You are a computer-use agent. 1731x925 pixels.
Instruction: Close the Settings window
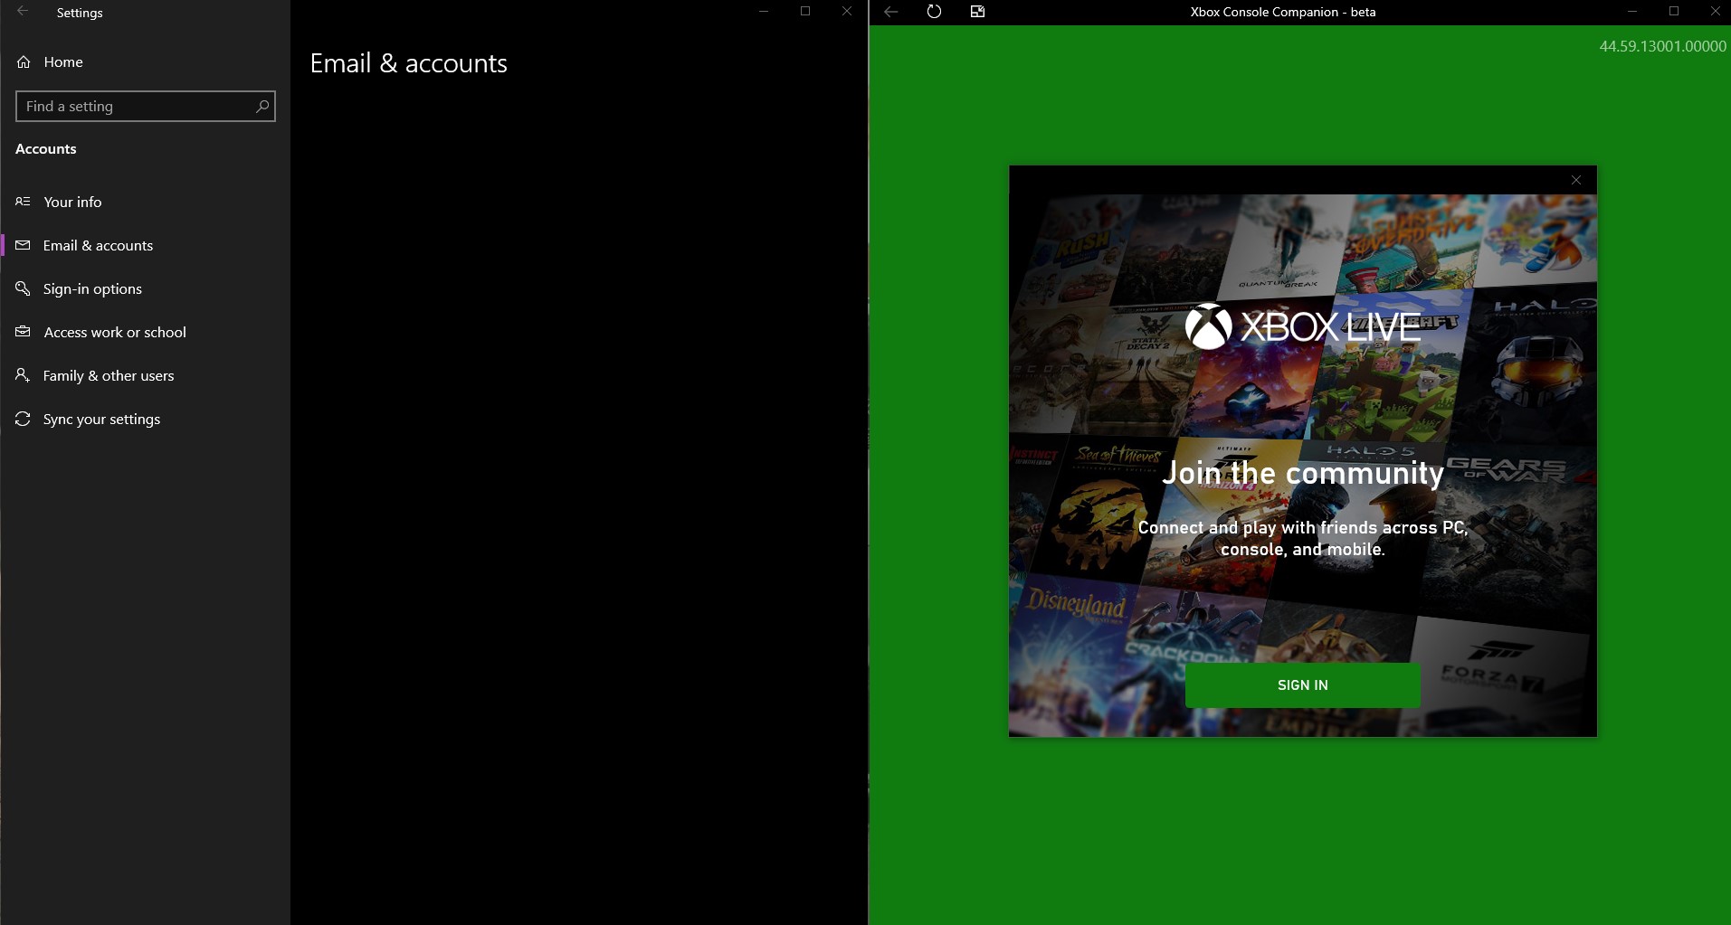pos(847,12)
